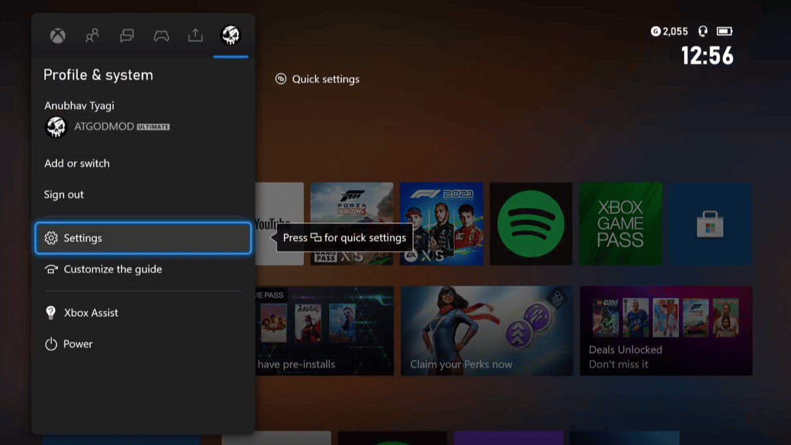Select the Anubhav Tyagi name

click(x=79, y=106)
